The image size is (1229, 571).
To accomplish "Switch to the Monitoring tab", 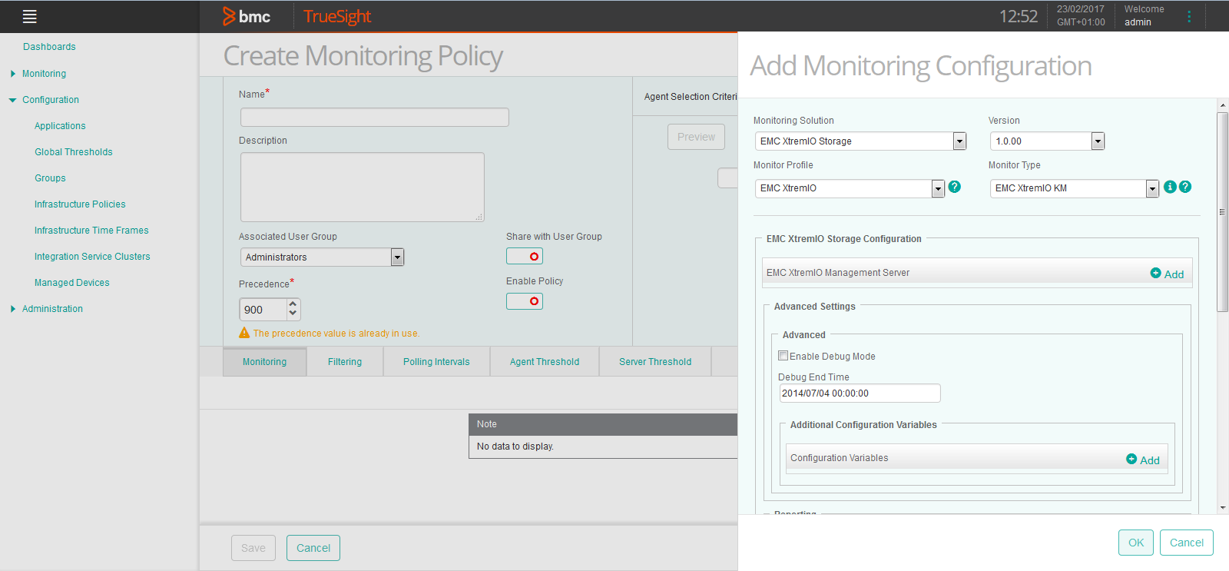I will [x=265, y=362].
